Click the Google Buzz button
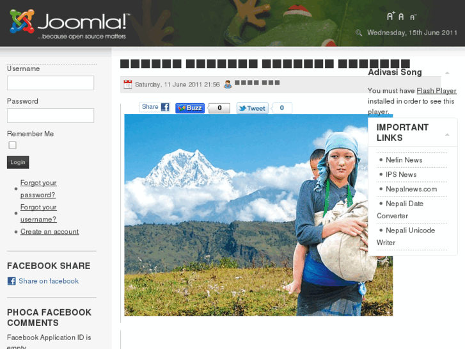Screen dimensions: 465x349 tap(190, 108)
